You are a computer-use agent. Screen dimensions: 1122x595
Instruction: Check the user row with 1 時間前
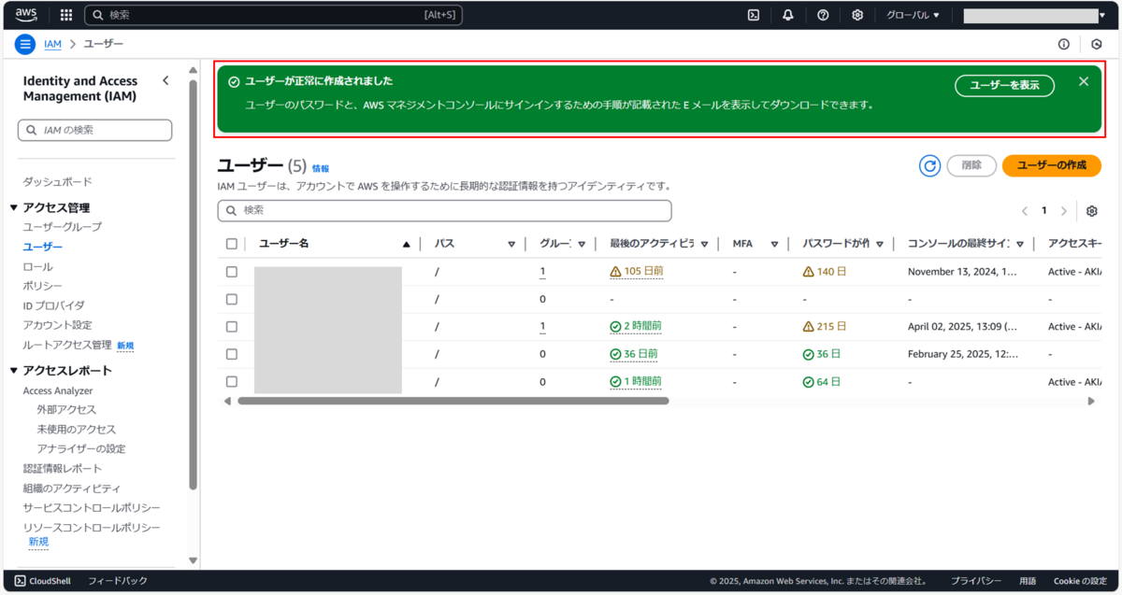(x=232, y=382)
